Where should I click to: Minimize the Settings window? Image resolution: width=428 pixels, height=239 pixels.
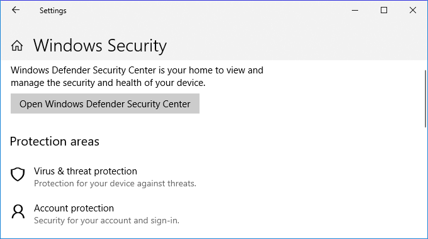355,10
